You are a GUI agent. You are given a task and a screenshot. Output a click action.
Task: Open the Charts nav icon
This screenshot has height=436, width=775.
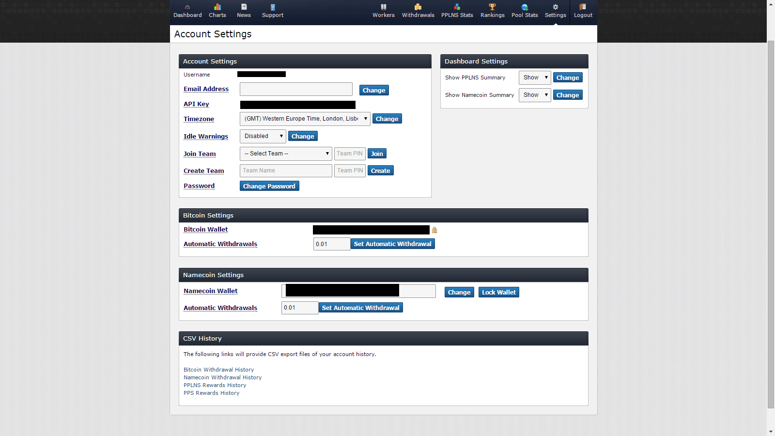click(217, 7)
